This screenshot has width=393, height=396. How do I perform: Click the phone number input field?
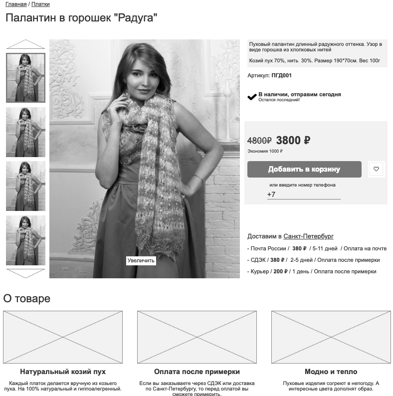pos(304,195)
